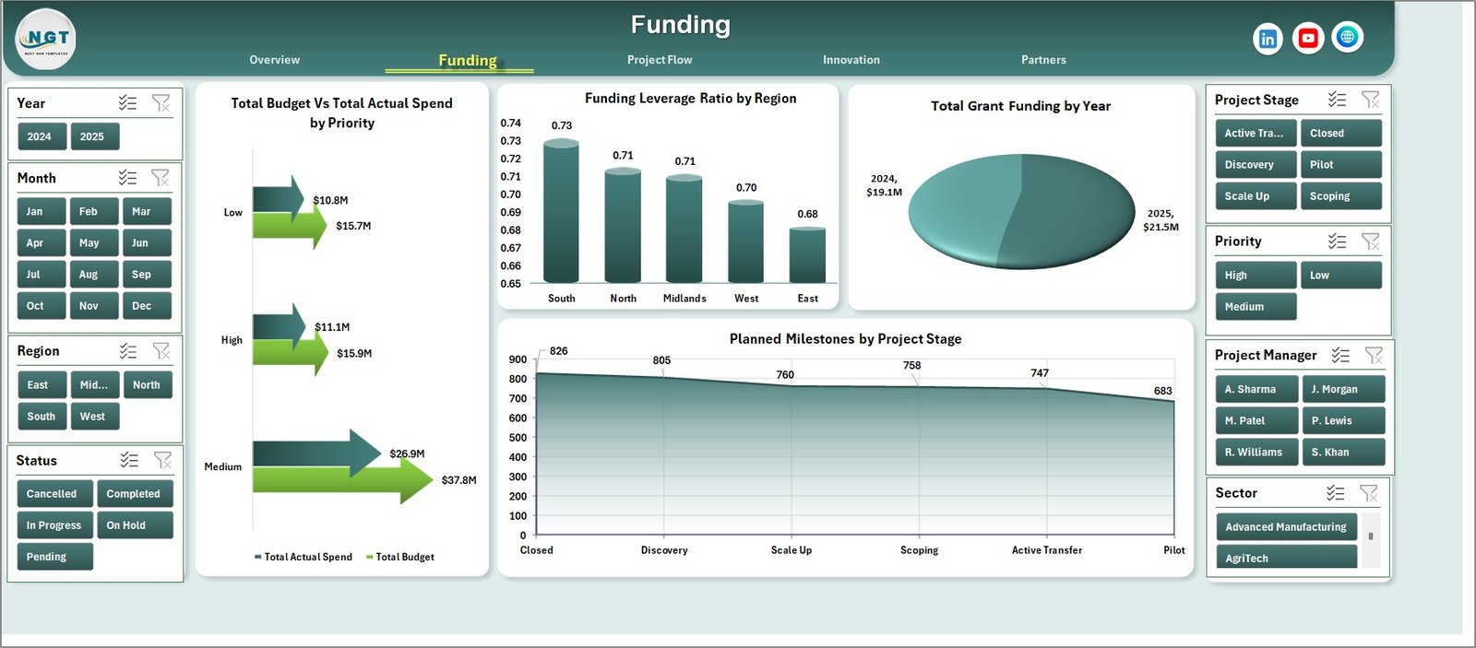Filter Priority by Medium

[x=1256, y=306]
